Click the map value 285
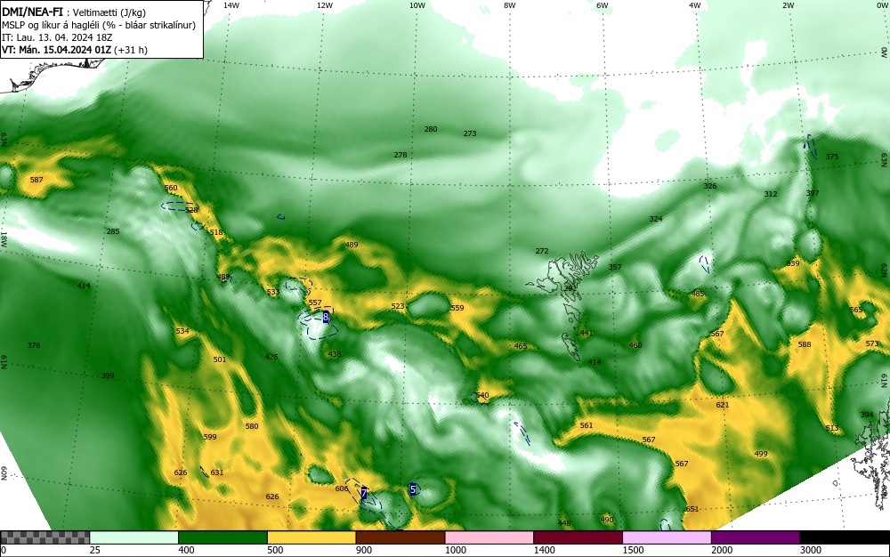This screenshot has width=890, height=557. [113, 231]
